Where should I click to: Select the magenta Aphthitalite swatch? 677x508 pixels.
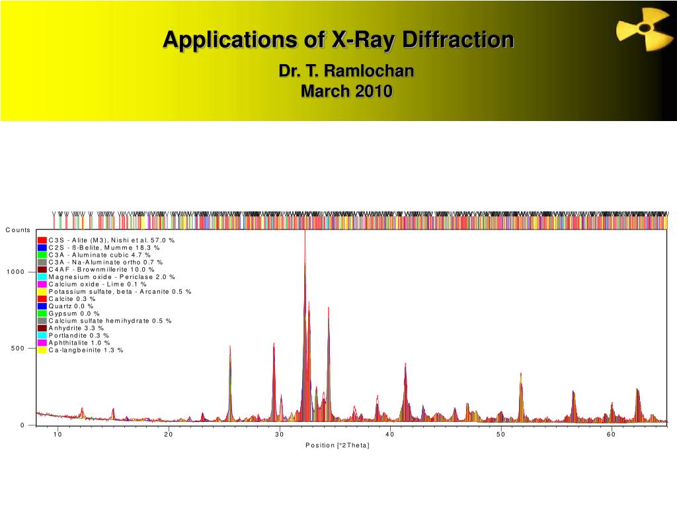point(42,342)
